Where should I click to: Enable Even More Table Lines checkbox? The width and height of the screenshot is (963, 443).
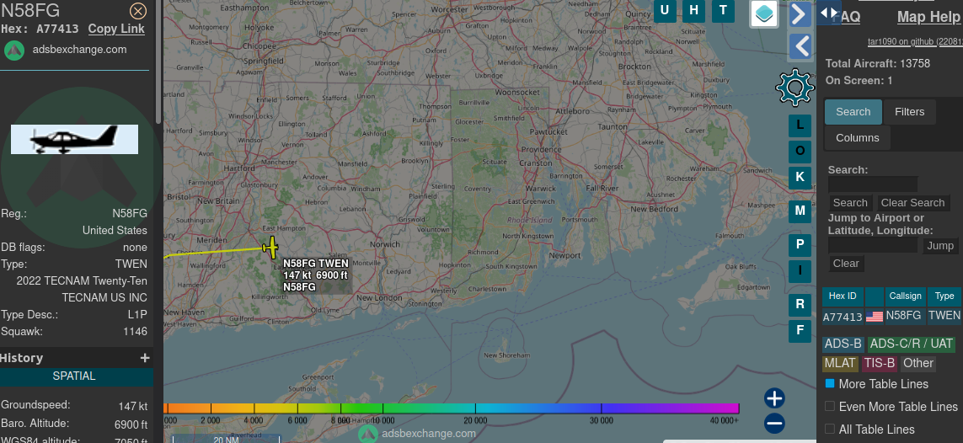(x=830, y=406)
